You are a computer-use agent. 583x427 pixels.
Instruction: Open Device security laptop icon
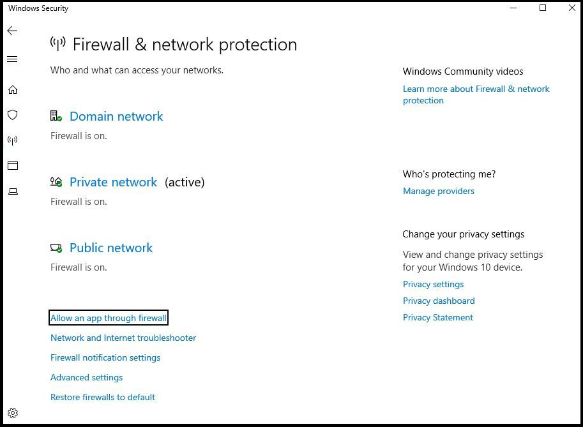click(x=13, y=191)
